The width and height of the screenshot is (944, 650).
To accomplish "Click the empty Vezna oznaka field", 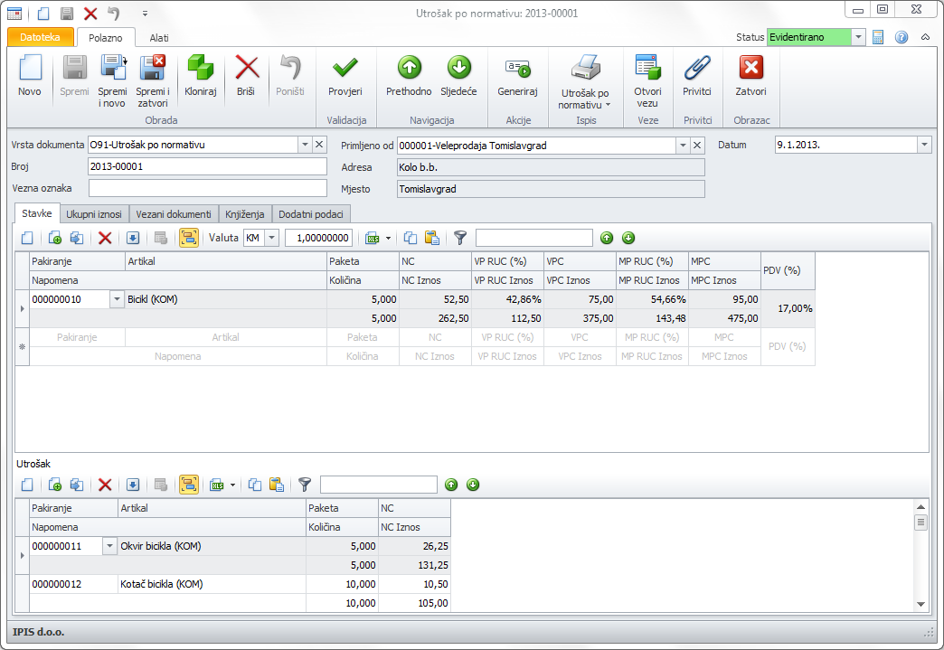I will pyautogui.click(x=207, y=188).
